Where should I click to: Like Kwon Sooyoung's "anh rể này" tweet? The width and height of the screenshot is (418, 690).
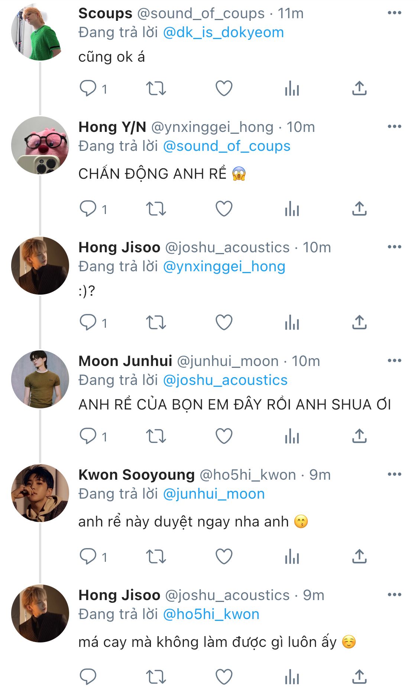click(x=224, y=557)
